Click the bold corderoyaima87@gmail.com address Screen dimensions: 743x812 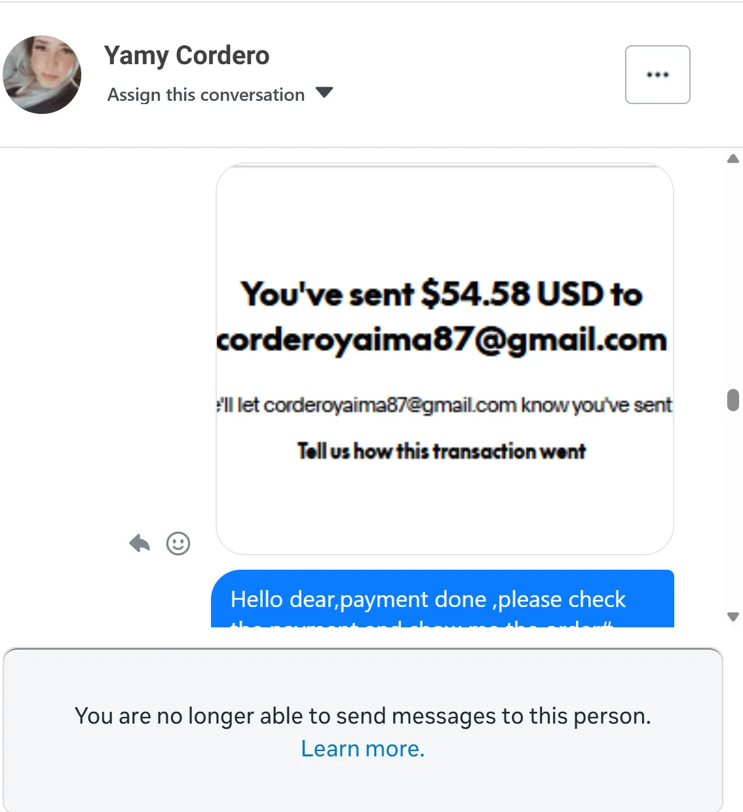(x=442, y=341)
